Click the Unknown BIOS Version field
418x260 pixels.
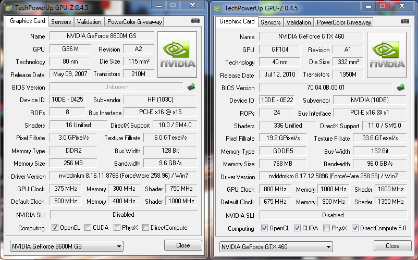click(116, 87)
